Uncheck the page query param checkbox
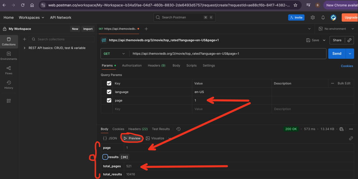Image resolution: width=358 pixels, height=179 pixels. tap(109, 101)
